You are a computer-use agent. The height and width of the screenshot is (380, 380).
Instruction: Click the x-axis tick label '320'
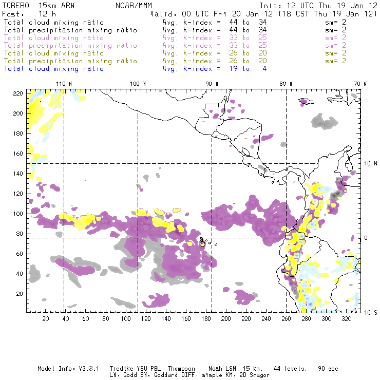(346, 319)
